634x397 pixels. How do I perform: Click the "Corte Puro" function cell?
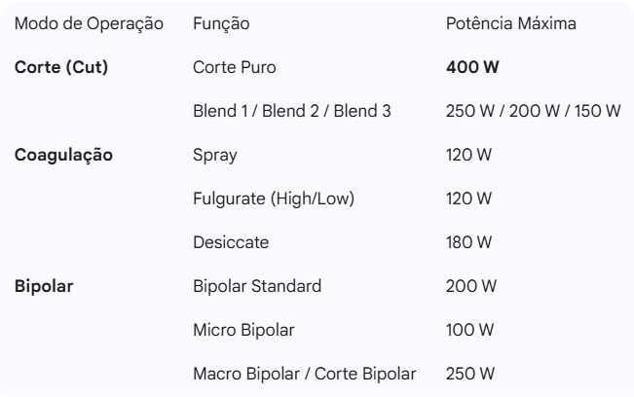click(235, 69)
